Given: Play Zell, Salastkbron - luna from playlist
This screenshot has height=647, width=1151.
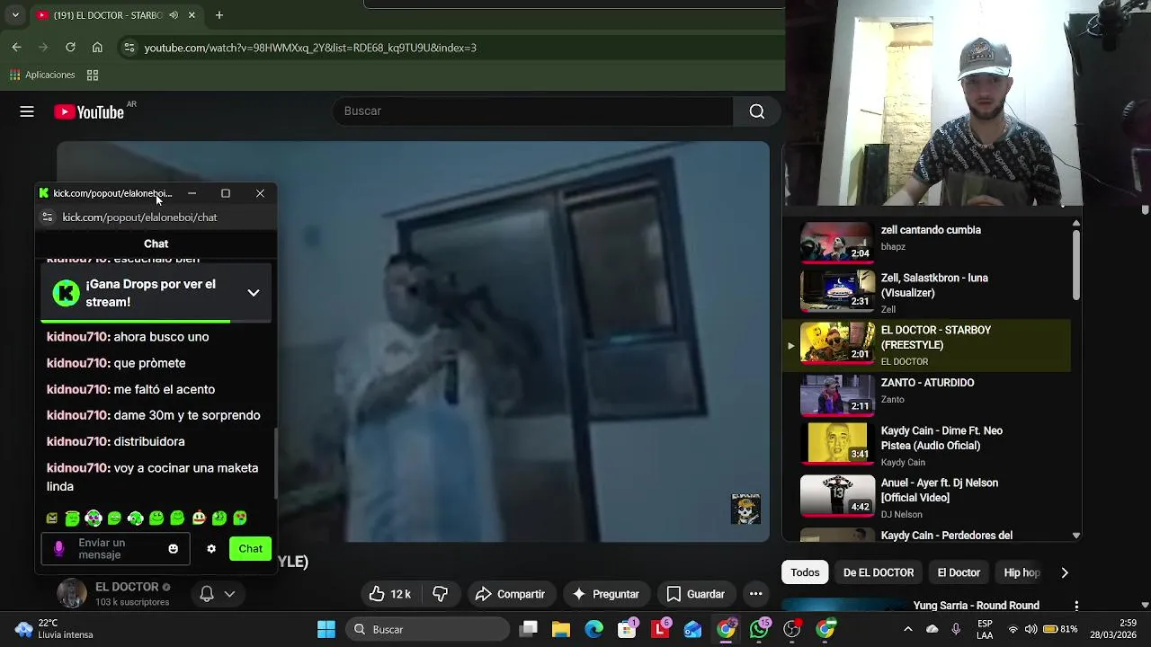Looking at the screenshot, I should [926, 292].
